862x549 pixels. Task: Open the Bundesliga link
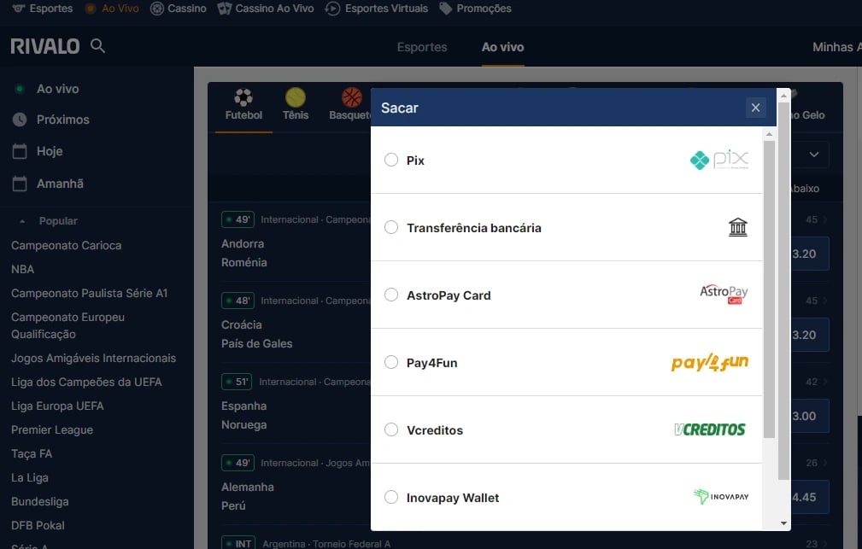tap(39, 502)
